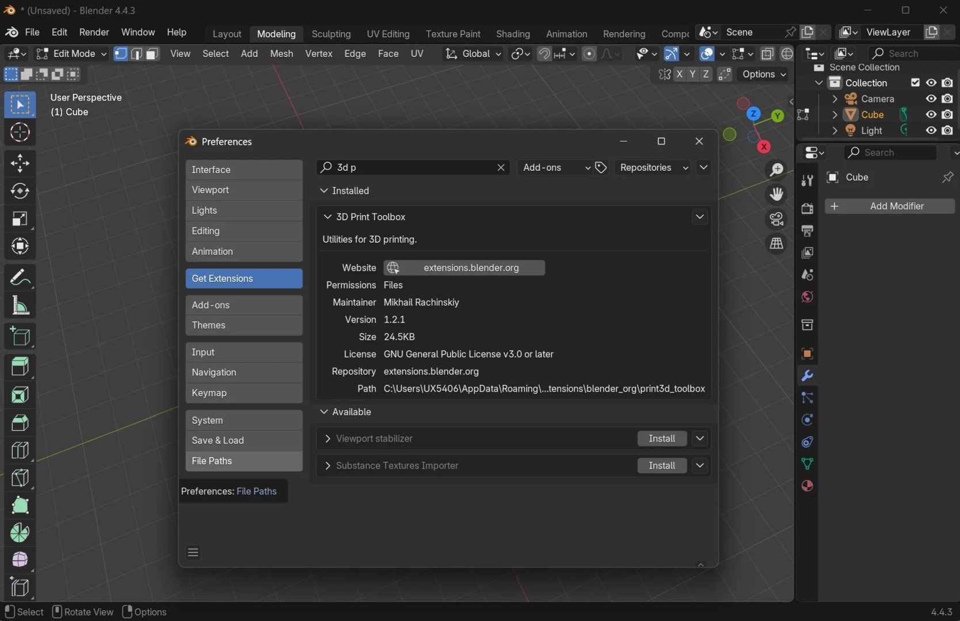Open the World properties tab
This screenshot has width=960, height=621.
(x=807, y=297)
